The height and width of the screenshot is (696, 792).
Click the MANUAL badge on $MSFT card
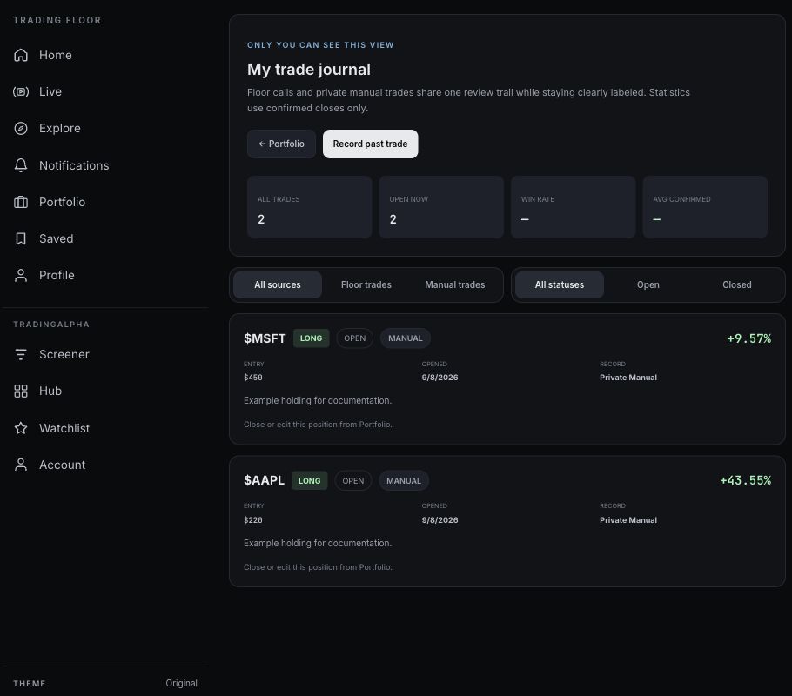coord(405,338)
